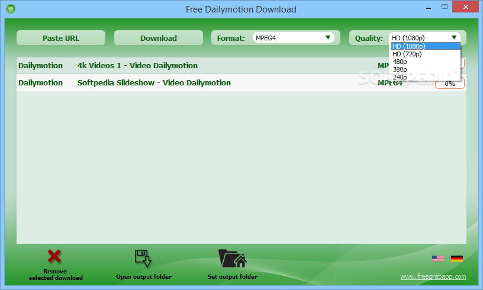The width and height of the screenshot is (483, 290).
Task: Open the Format MPEG4 dropdown
Action: coord(293,37)
